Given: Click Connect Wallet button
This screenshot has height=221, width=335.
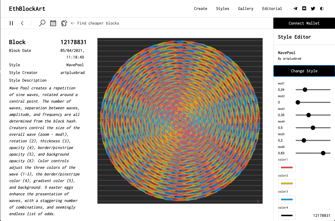Looking at the screenshot, I should tap(304, 23).
